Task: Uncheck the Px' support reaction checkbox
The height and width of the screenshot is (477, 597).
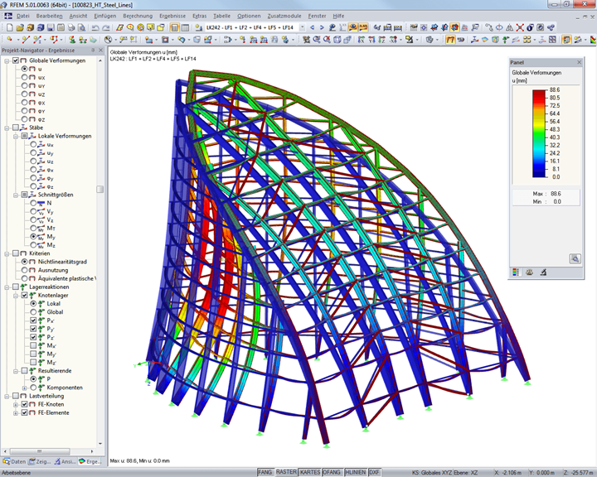Action: (33, 320)
